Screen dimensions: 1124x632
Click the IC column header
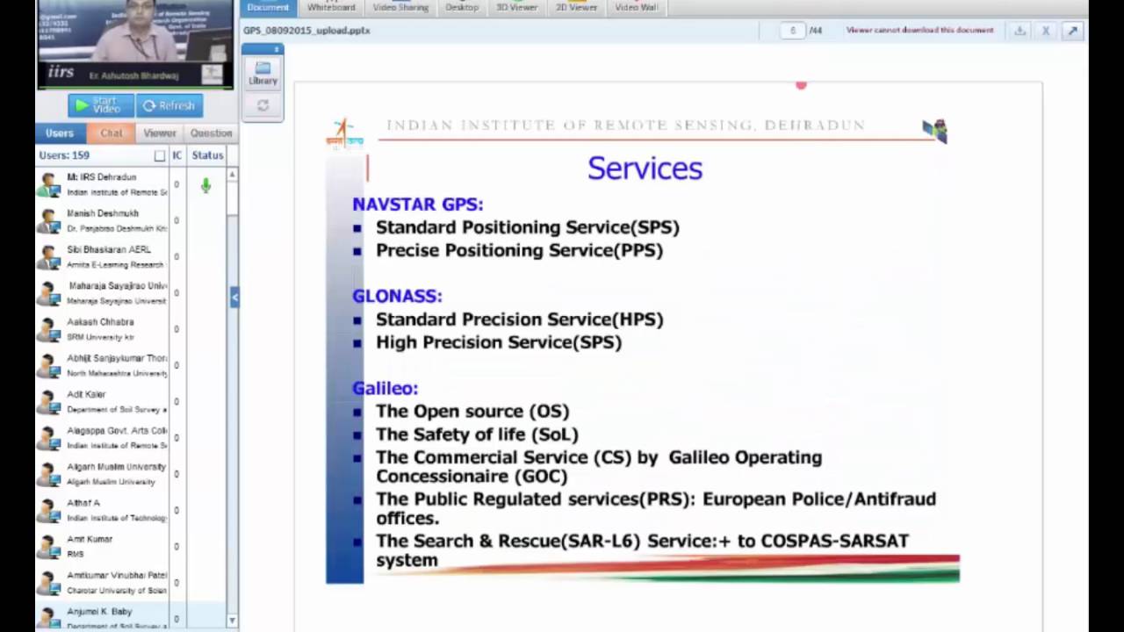pos(177,155)
